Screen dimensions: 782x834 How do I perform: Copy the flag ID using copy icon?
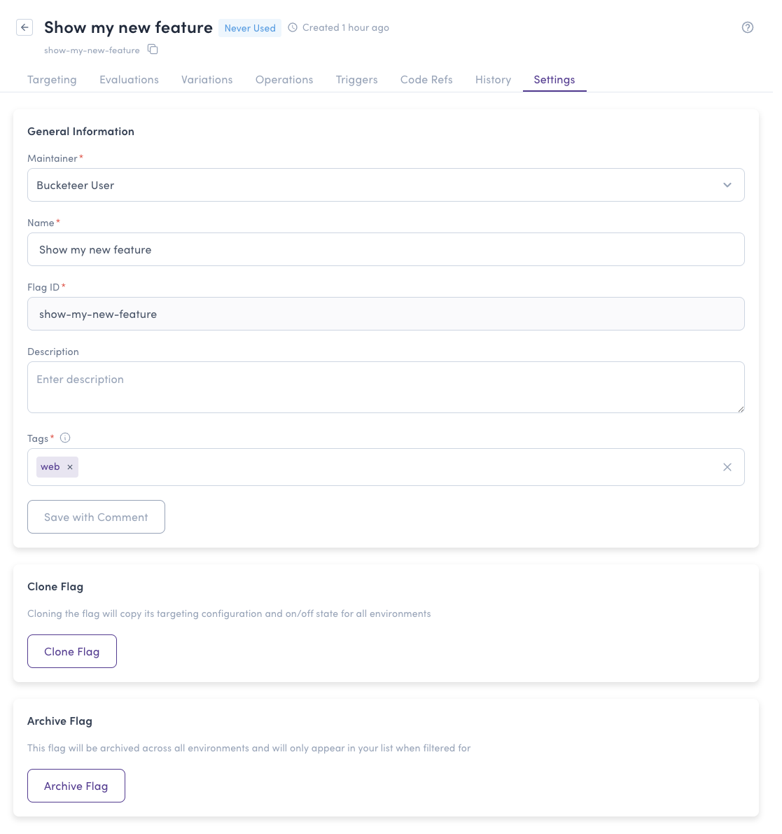click(x=153, y=50)
